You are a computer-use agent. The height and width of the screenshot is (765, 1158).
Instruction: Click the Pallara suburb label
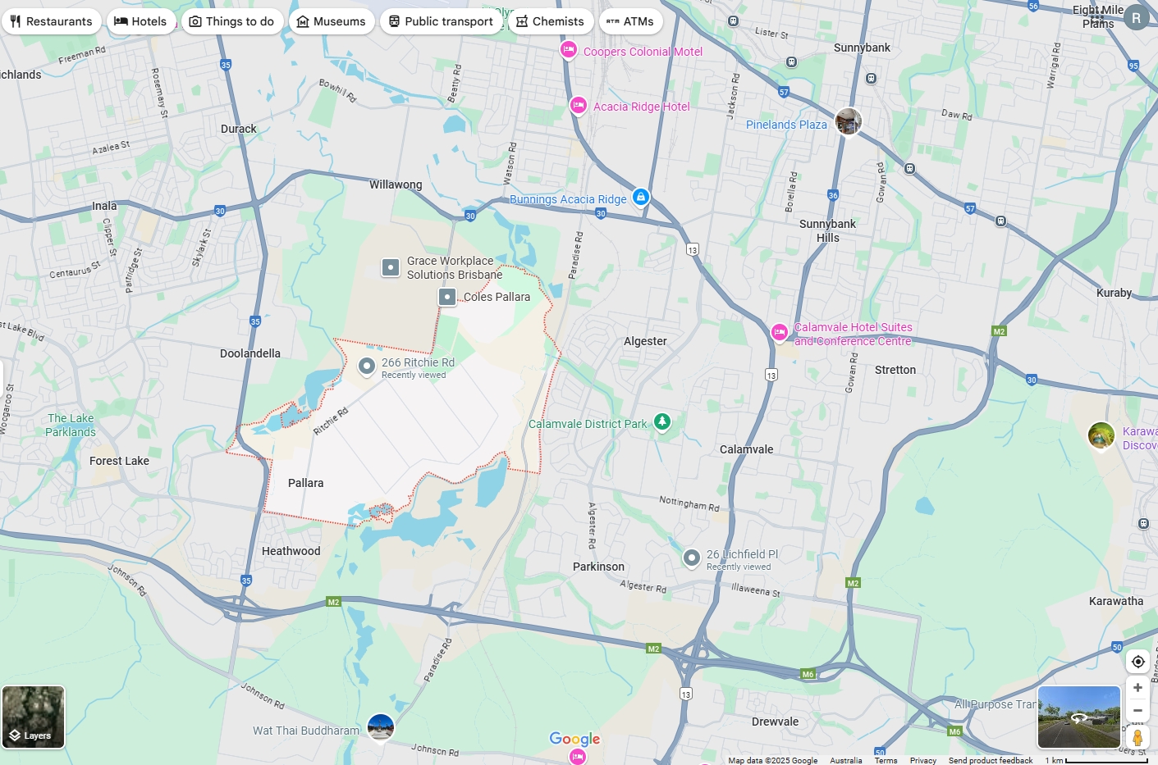coord(306,483)
